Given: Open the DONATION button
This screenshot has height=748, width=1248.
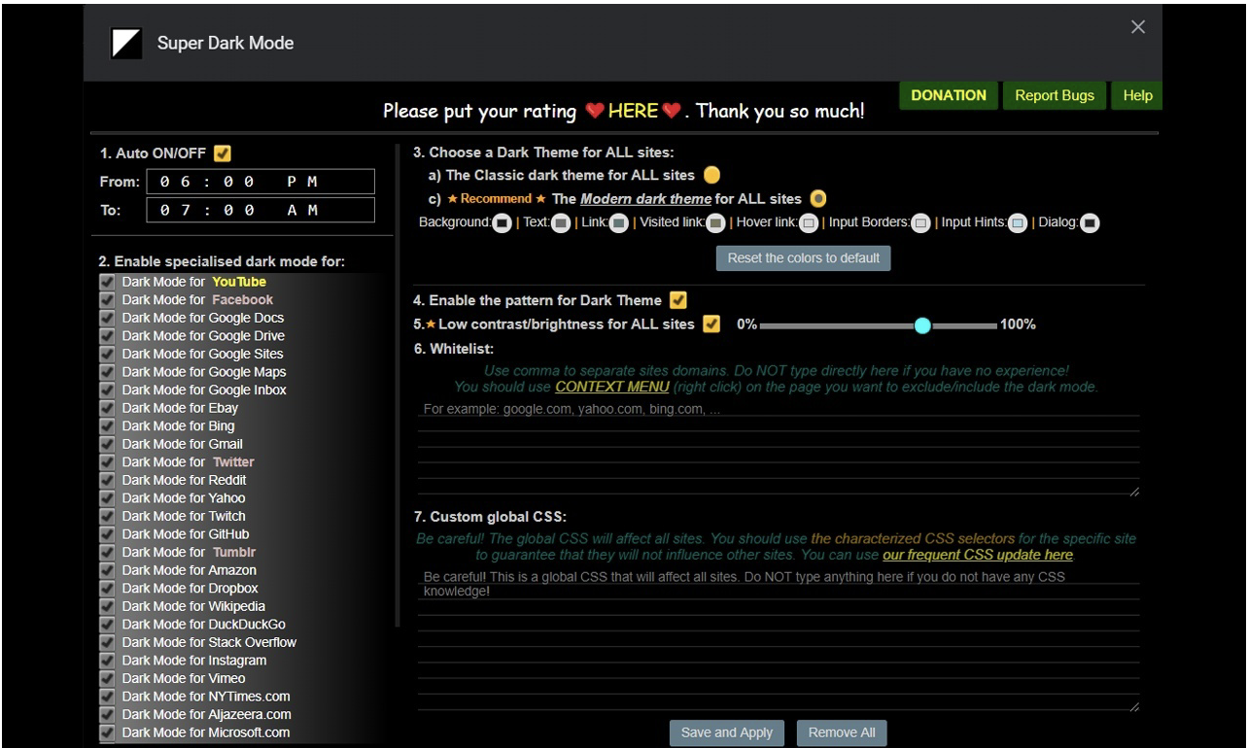Looking at the screenshot, I should (949, 95).
